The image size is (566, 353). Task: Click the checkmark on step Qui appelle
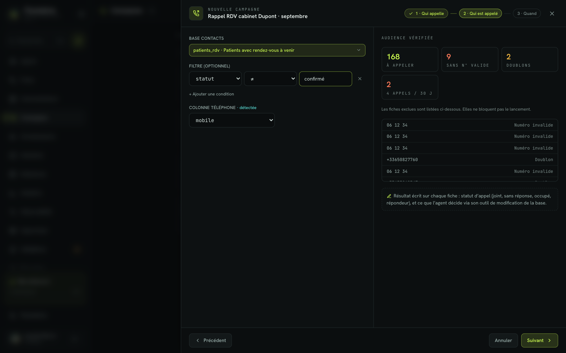tap(411, 14)
